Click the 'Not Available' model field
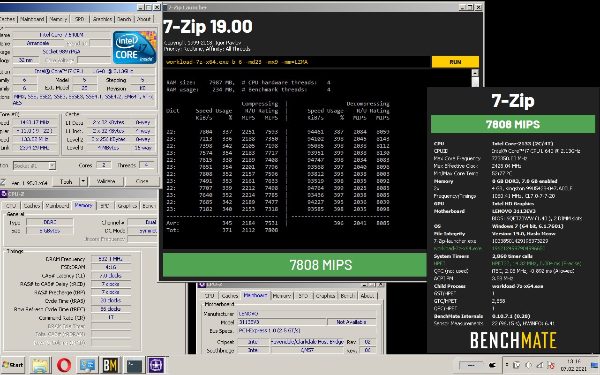The height and width of the screenshot is (375, 600). click(x=352, y=322)
